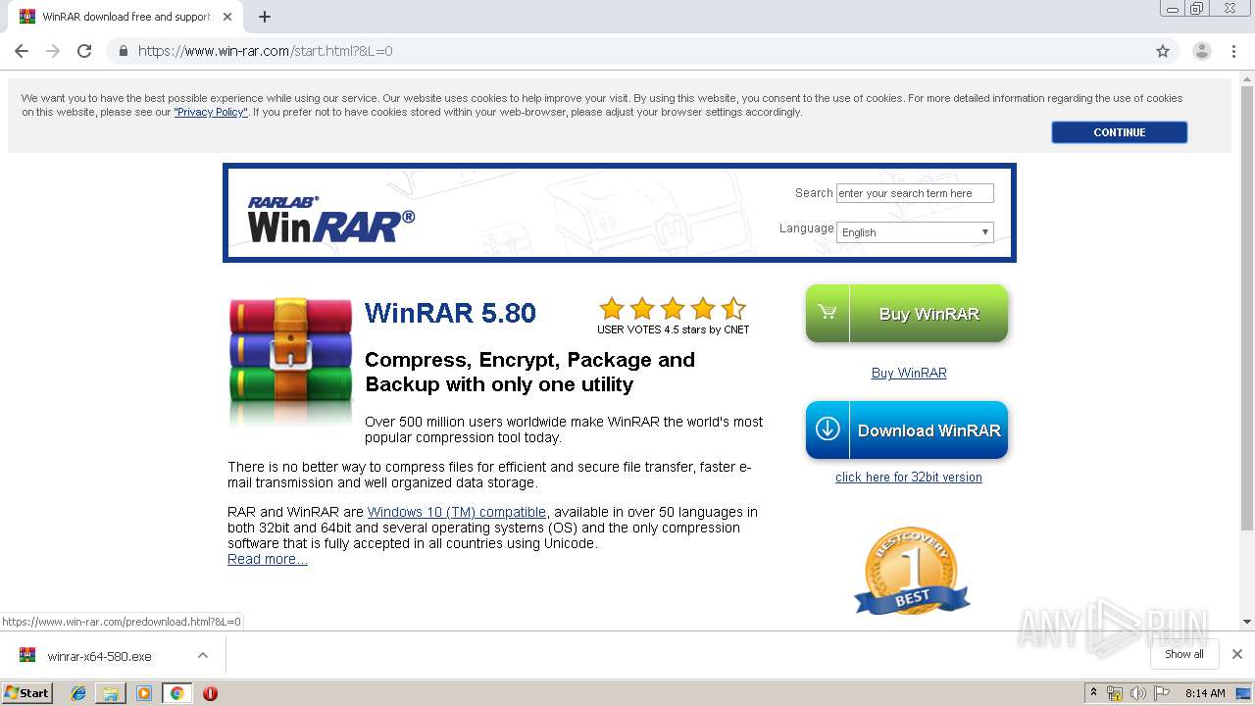The width and height of the screenshot is (1255, 706).
Task: Click Show all downloads button
Action: point(1184,654)
